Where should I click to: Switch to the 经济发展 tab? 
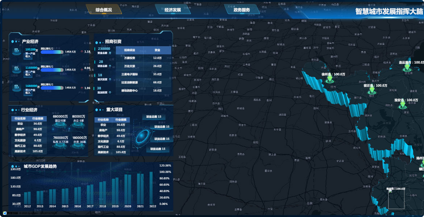click(172, 10)
